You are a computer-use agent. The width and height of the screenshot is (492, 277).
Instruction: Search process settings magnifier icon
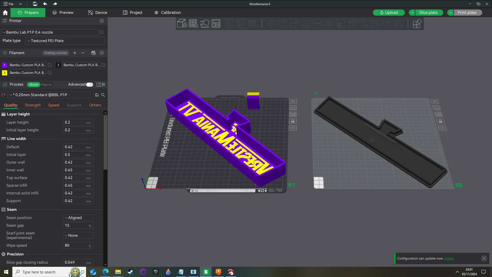pyautogui.click(x=103, y=95)
